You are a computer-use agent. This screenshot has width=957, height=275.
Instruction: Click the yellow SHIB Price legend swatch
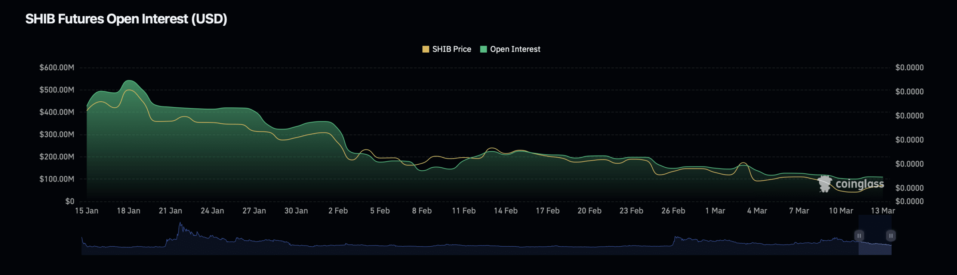point(425,49)
